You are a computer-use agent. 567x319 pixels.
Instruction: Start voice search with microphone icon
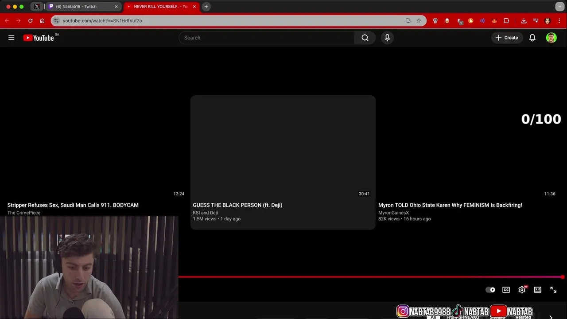pyautogui.click(x=387, y=38)
